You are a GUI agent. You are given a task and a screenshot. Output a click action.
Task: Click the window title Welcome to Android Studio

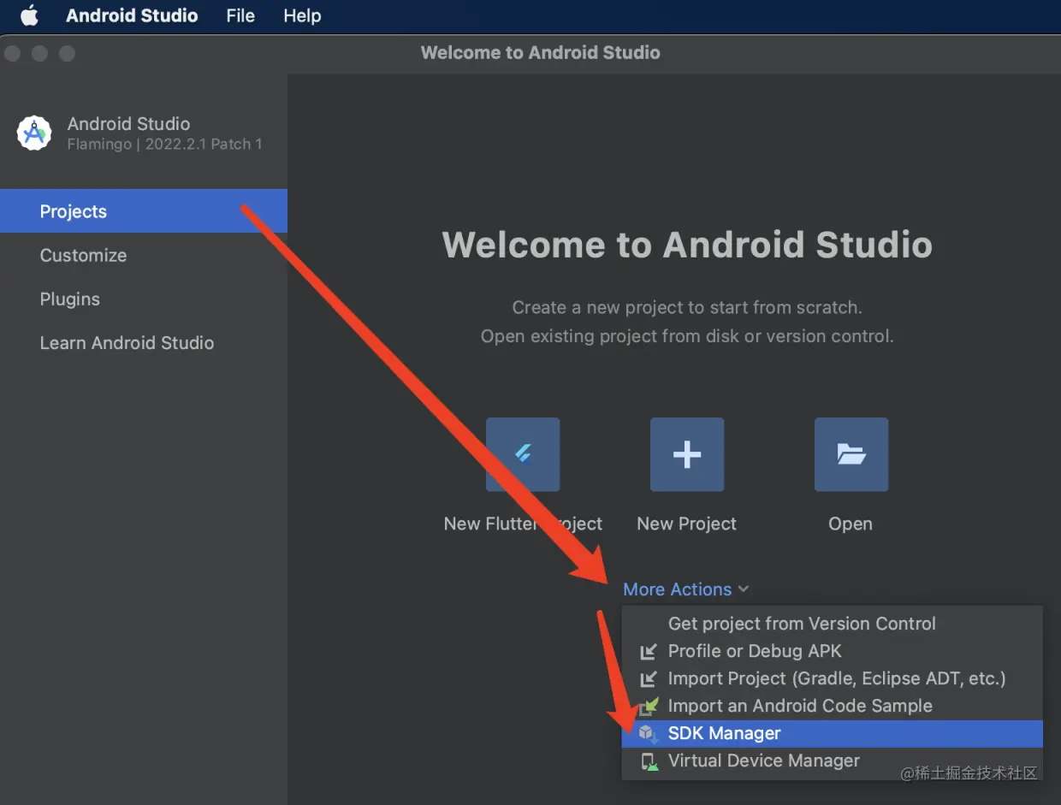click(540, 53)
